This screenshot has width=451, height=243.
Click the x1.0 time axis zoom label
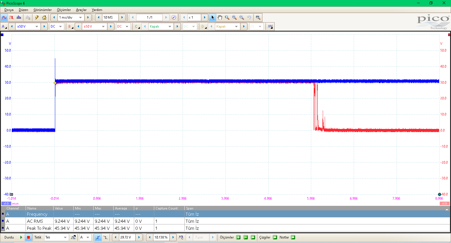pyautogui.click(x=6, y=204)
